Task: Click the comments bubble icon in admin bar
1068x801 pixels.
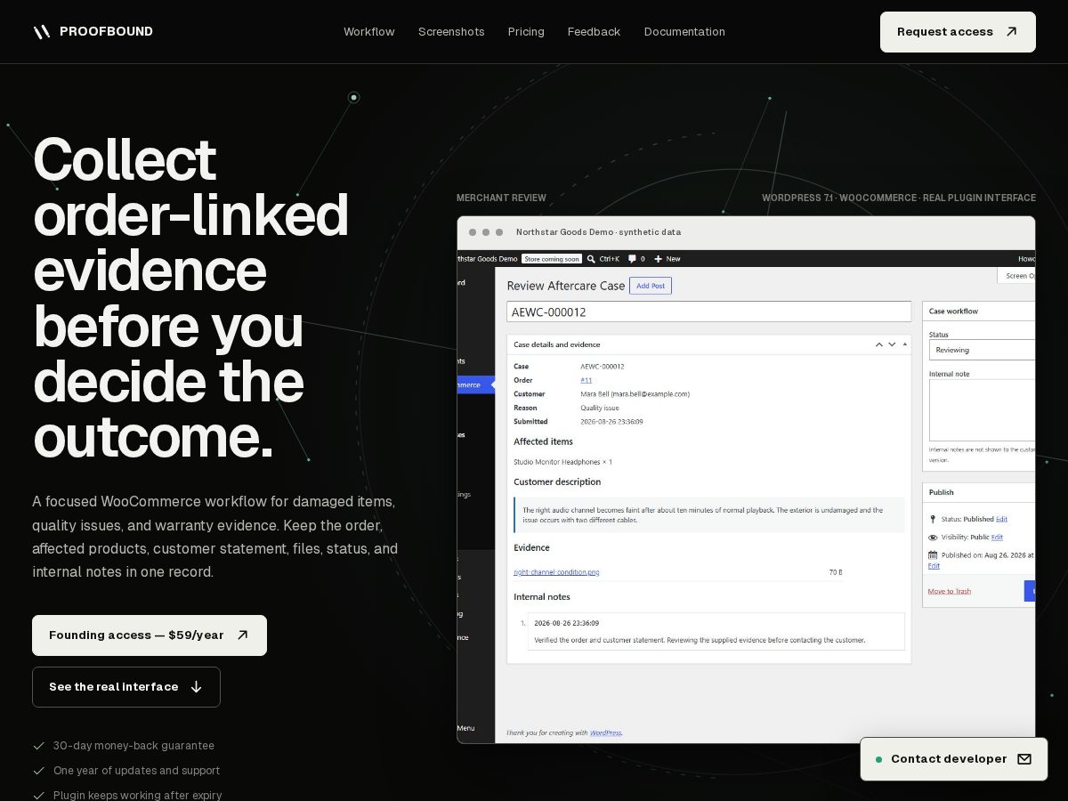Action: [x=632, y=259]
